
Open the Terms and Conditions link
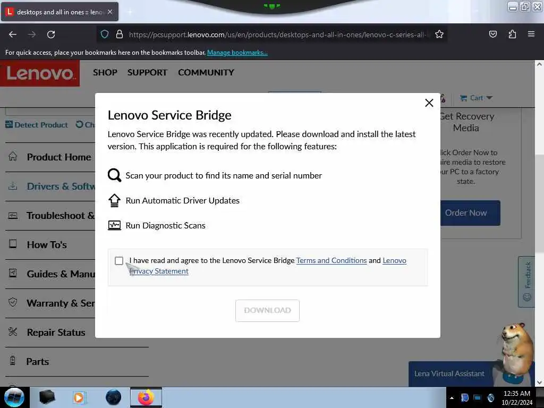click(331, 260)
